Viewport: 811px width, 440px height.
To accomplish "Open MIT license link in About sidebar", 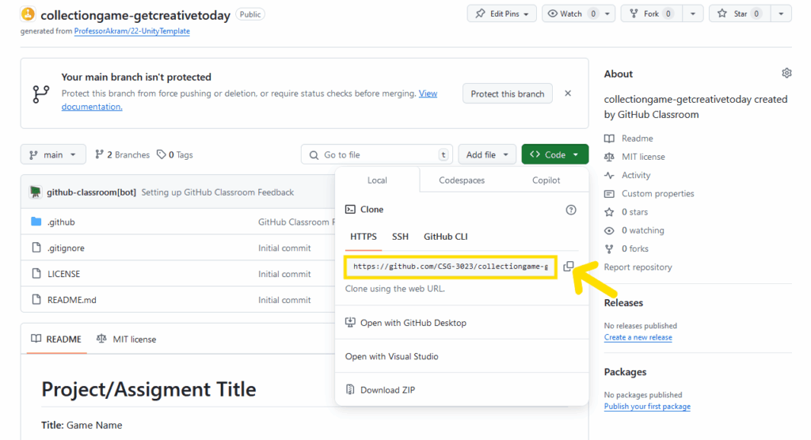I will click(634, 157).
